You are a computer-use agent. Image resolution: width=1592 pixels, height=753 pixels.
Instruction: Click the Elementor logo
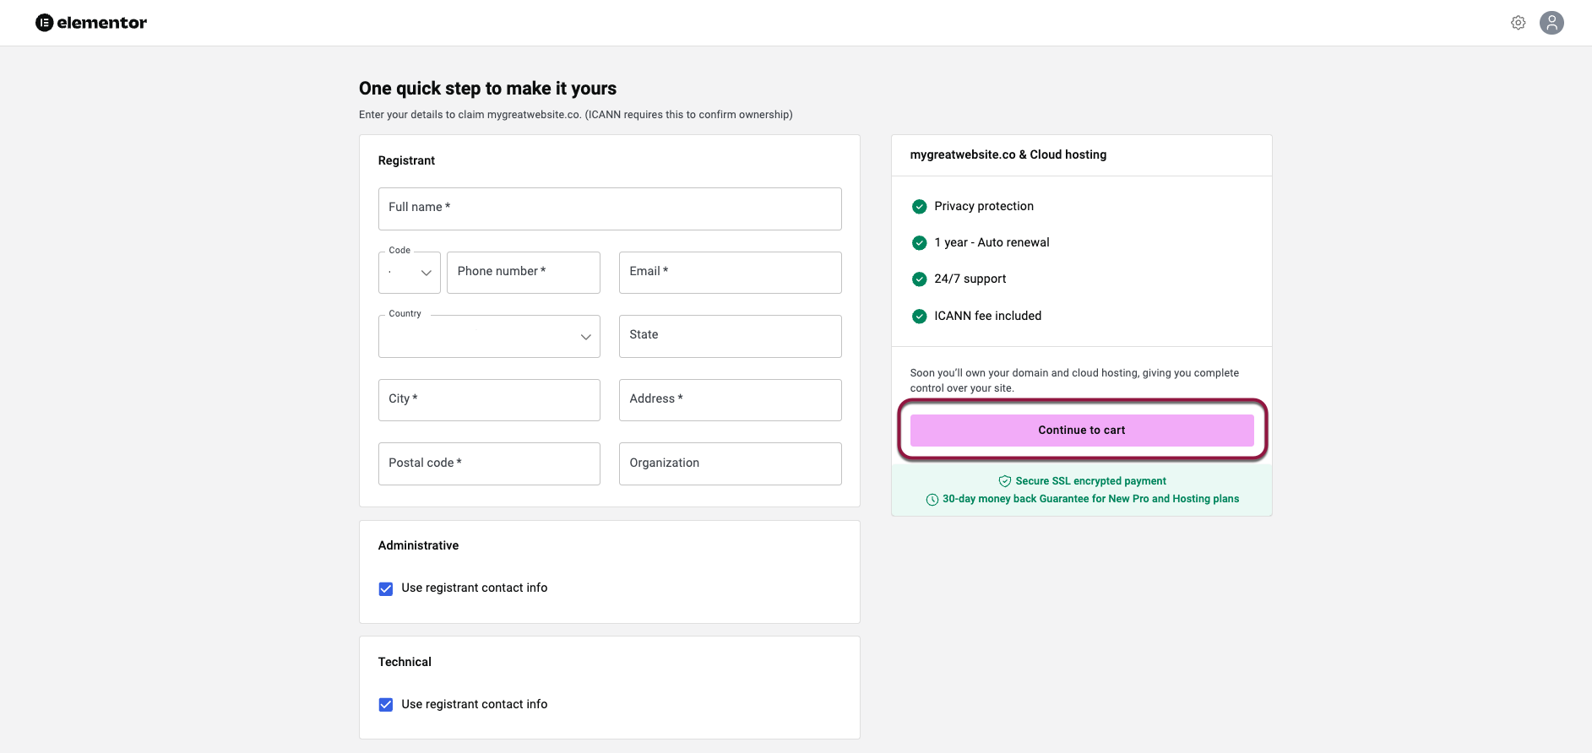(91, 23)
